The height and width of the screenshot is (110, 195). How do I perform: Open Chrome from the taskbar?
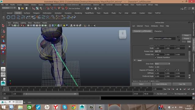tap(73, 107)
